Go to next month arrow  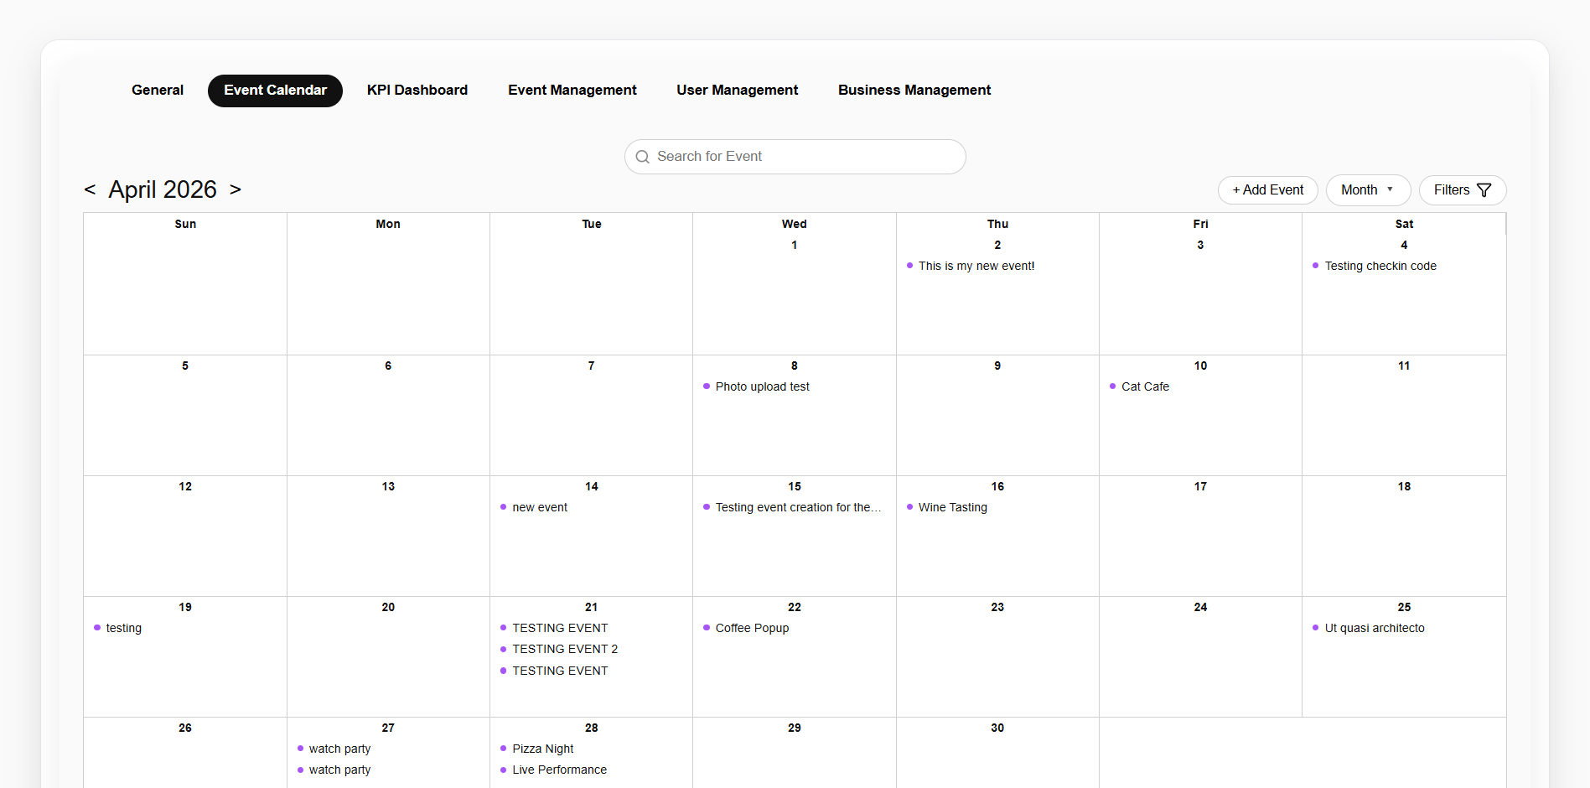(236, 189)
